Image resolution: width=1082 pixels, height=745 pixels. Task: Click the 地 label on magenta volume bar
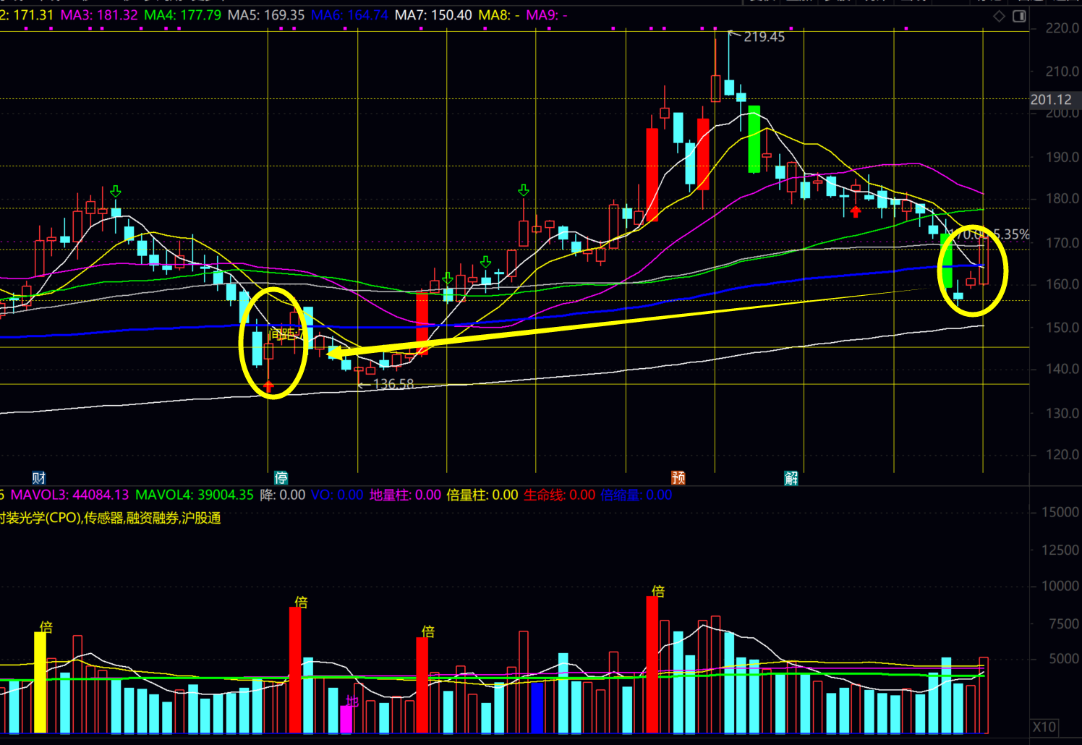point(352,701)
